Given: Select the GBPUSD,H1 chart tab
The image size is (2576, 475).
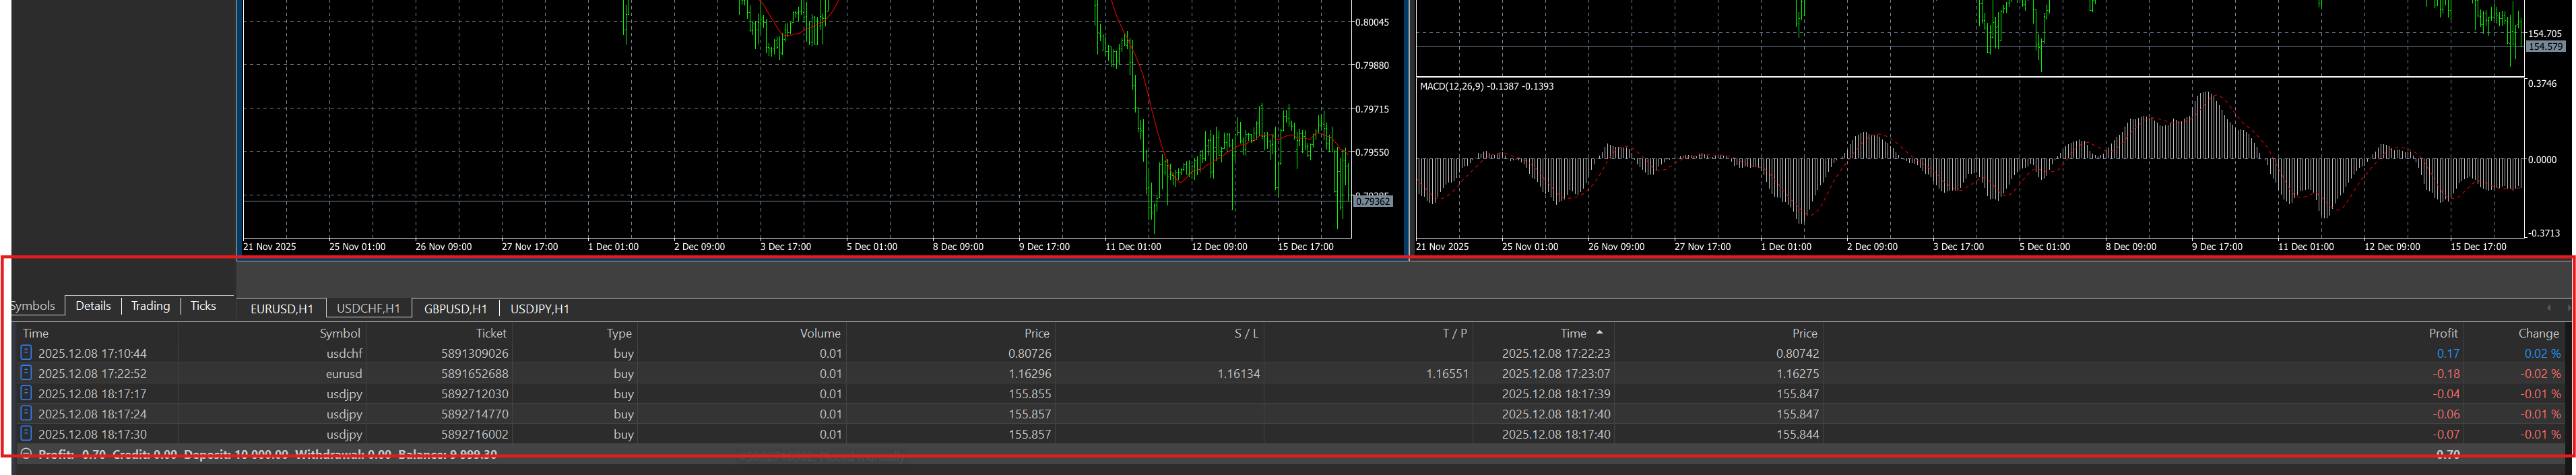Looking at the screenshot, I should pos(455,309).
